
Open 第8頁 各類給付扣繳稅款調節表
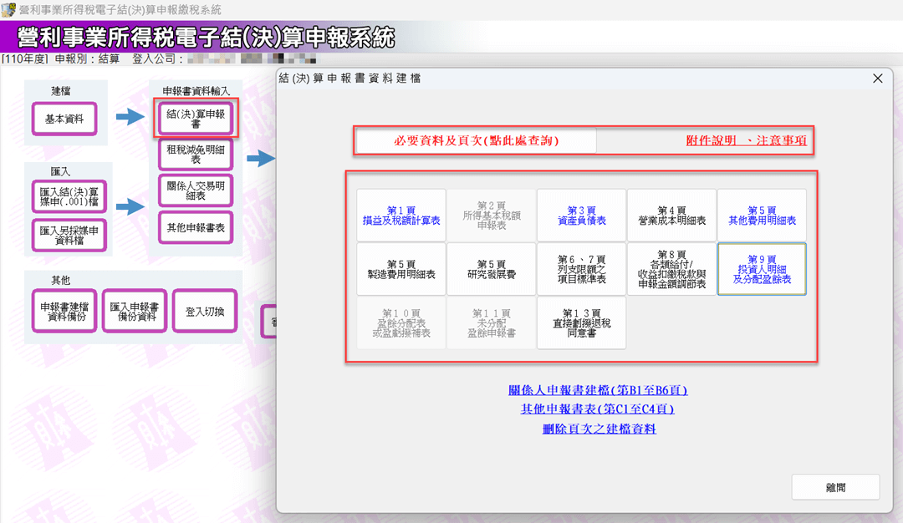tap(672, 269)
